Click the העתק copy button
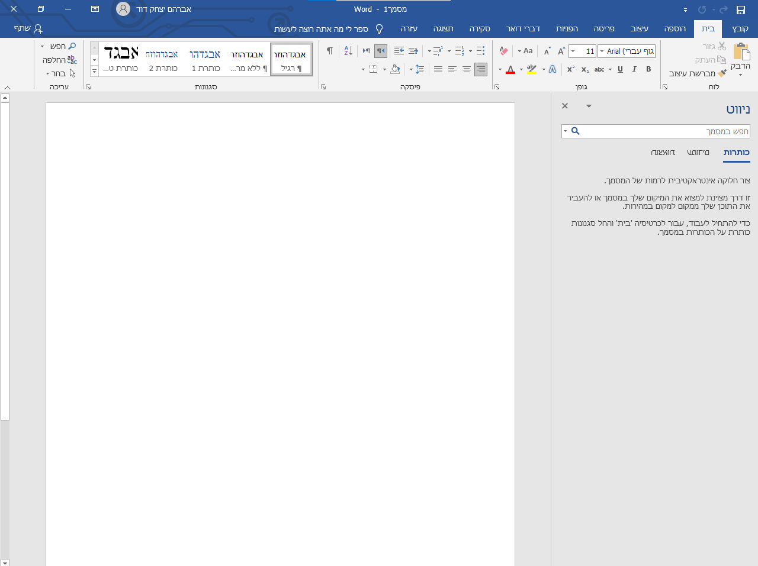The image size is (758, 566). pos(711,60)
